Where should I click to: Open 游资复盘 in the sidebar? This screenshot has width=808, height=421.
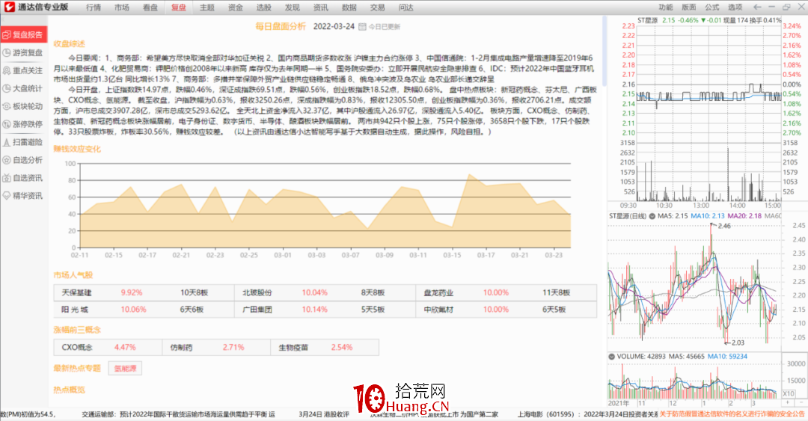point(24,52)
